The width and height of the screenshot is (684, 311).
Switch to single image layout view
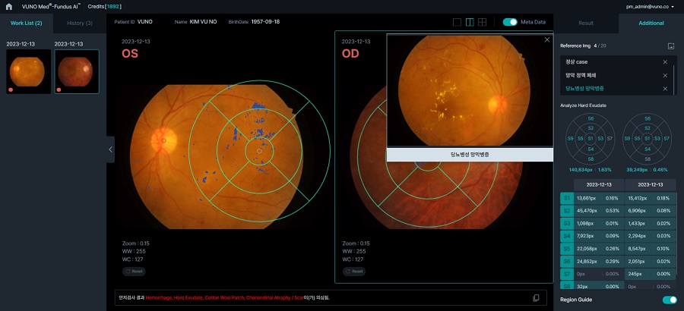457,22
